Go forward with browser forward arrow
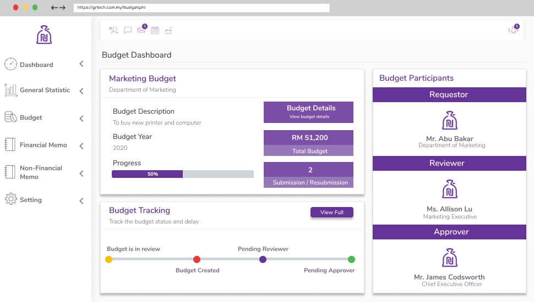Image resolution: width=534 pixels, height=302 pixels. 62,8
